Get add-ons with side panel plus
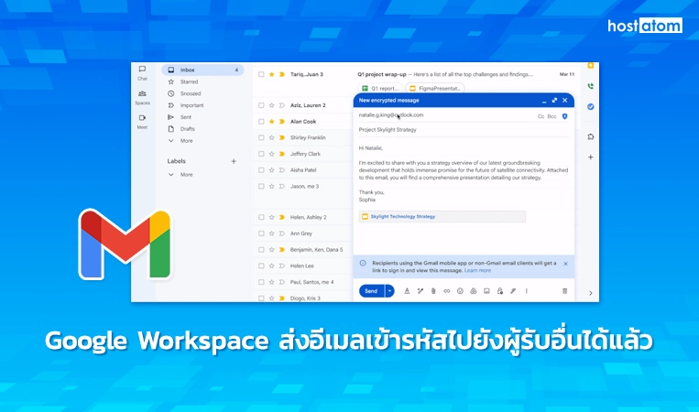This screenshot has height=412, width=699. pos(591,157)
